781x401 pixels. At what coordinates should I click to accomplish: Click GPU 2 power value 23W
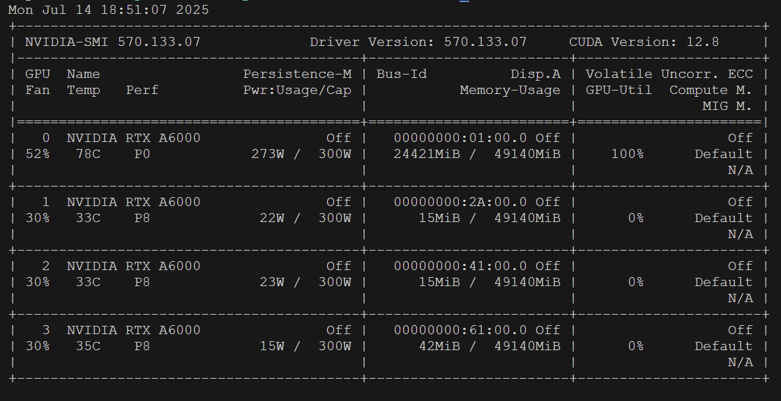pyautogui.click(x=272, y=283)
